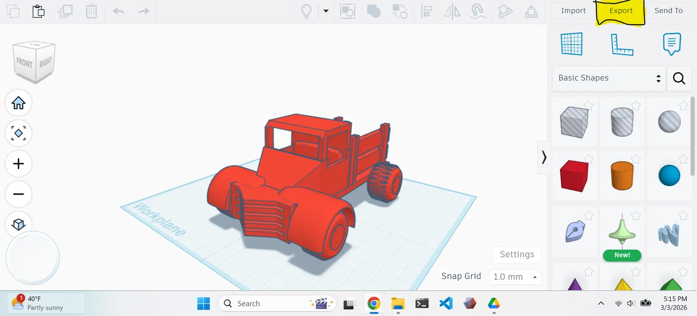
Task: Select the Ruler tool
Action: point(622,44)
